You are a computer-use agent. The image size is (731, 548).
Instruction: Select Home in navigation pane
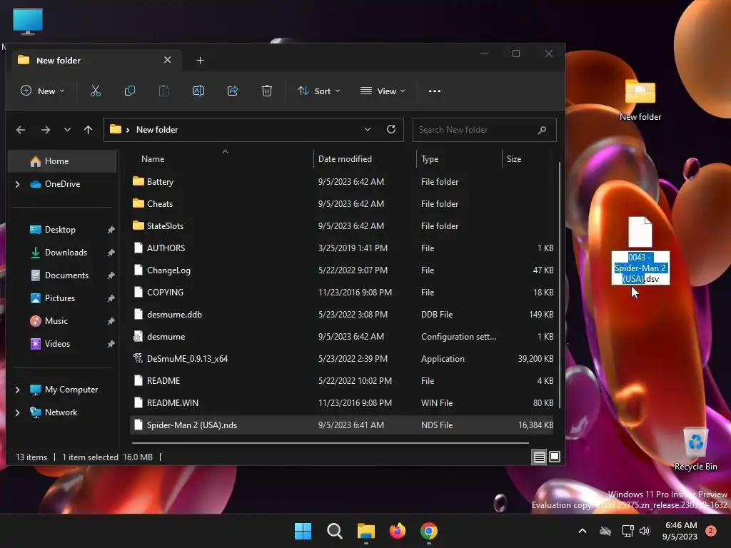click(x=62, y=161)
